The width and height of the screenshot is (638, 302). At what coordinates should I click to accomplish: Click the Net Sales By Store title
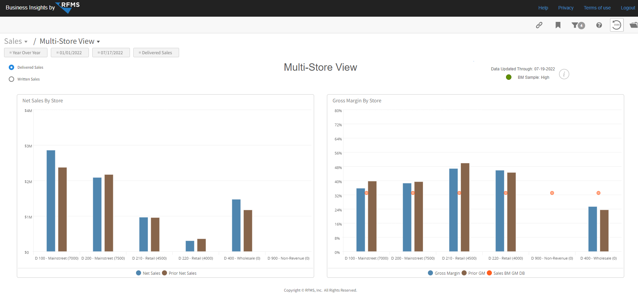(x=43, y=101)
